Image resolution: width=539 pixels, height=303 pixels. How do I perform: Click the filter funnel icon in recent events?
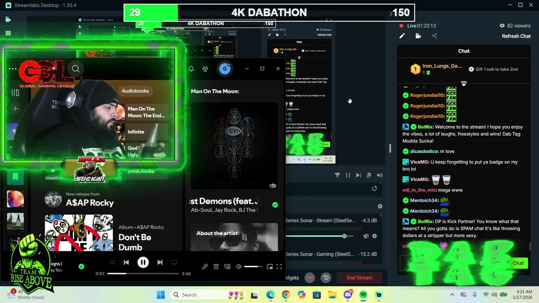337,175
